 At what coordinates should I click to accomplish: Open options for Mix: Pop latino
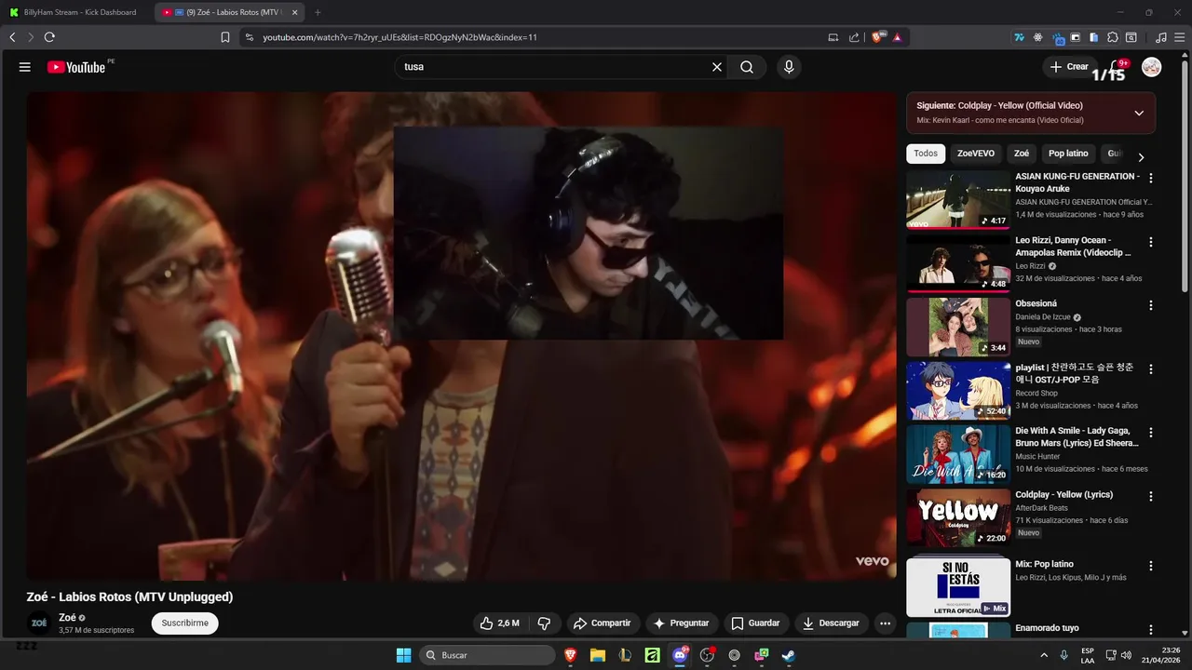tap(1150, 566)
